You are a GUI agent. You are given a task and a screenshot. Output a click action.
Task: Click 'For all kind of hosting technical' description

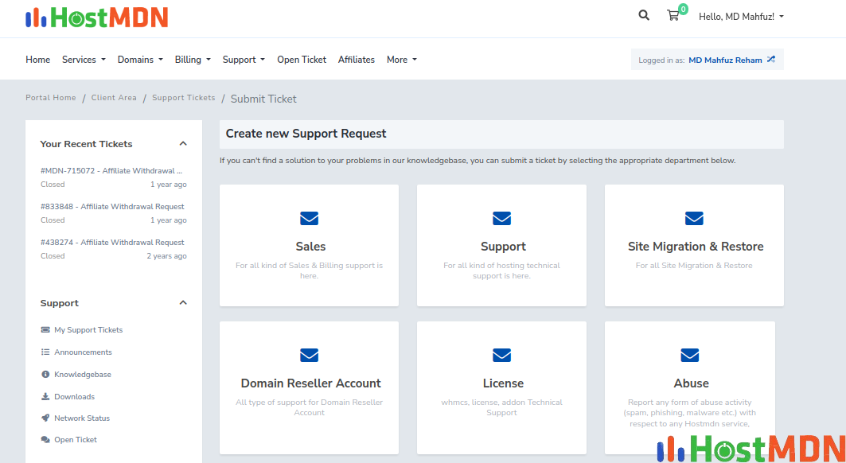click(501, 270)
